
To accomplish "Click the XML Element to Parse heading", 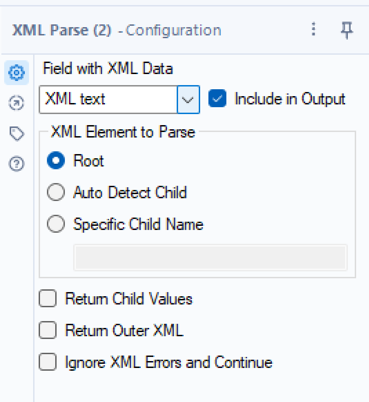I will click(x=123, y=132).
